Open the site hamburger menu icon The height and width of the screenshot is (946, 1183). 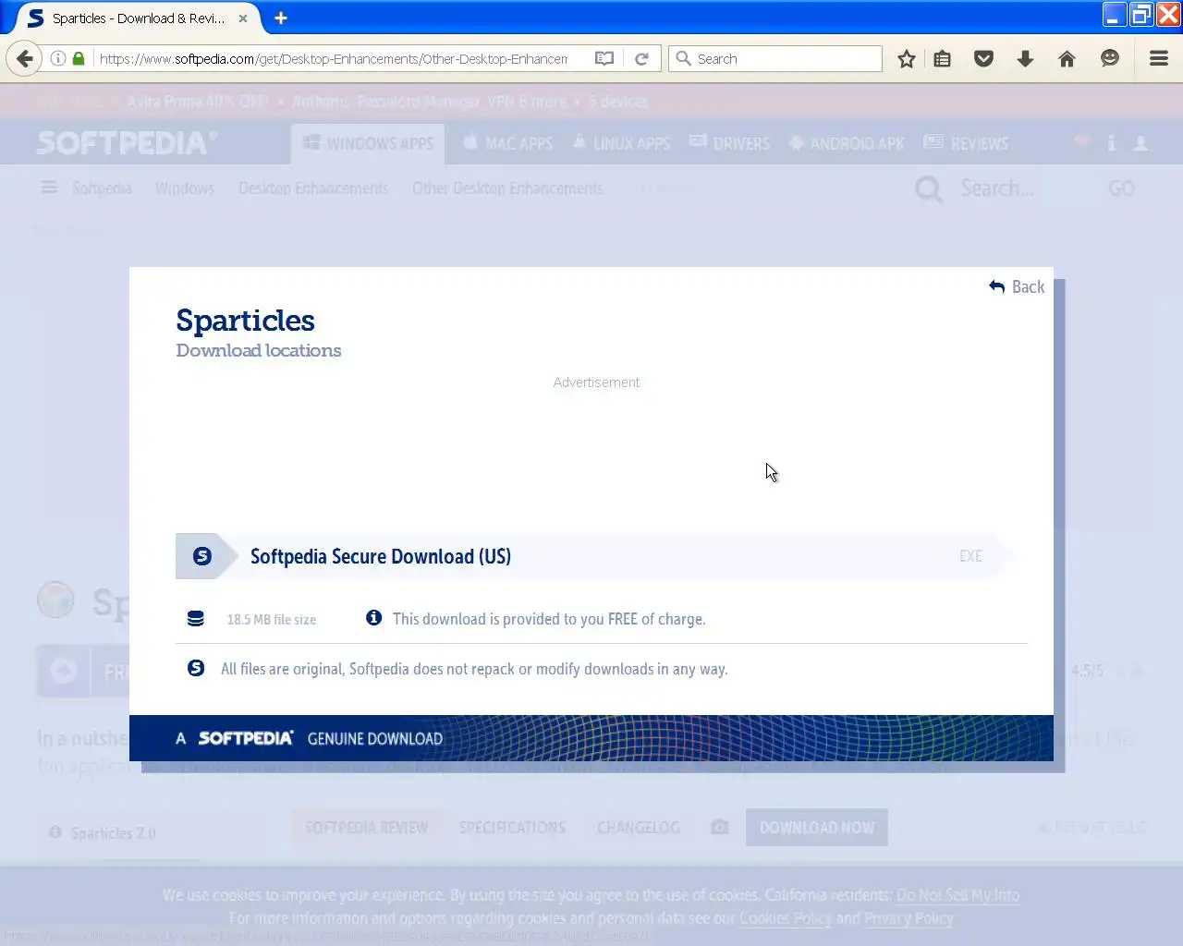(x=49, y=188)
